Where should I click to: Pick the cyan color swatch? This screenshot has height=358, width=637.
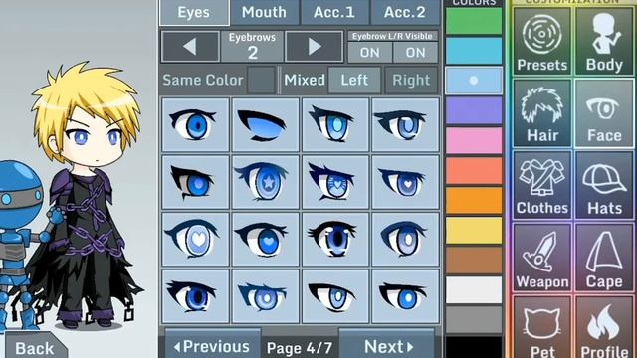474,51
